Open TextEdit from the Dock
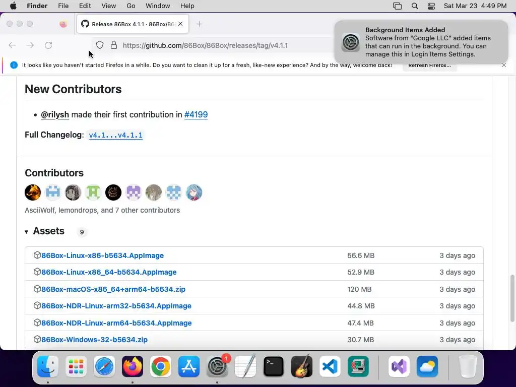 245,366
